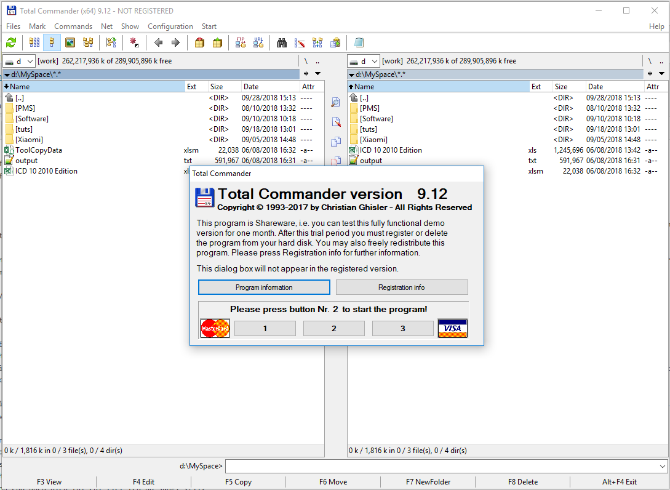670x490 pixels.
Task: Open the Mark menu
Action: pyautogui.click(x=37, y=26)
